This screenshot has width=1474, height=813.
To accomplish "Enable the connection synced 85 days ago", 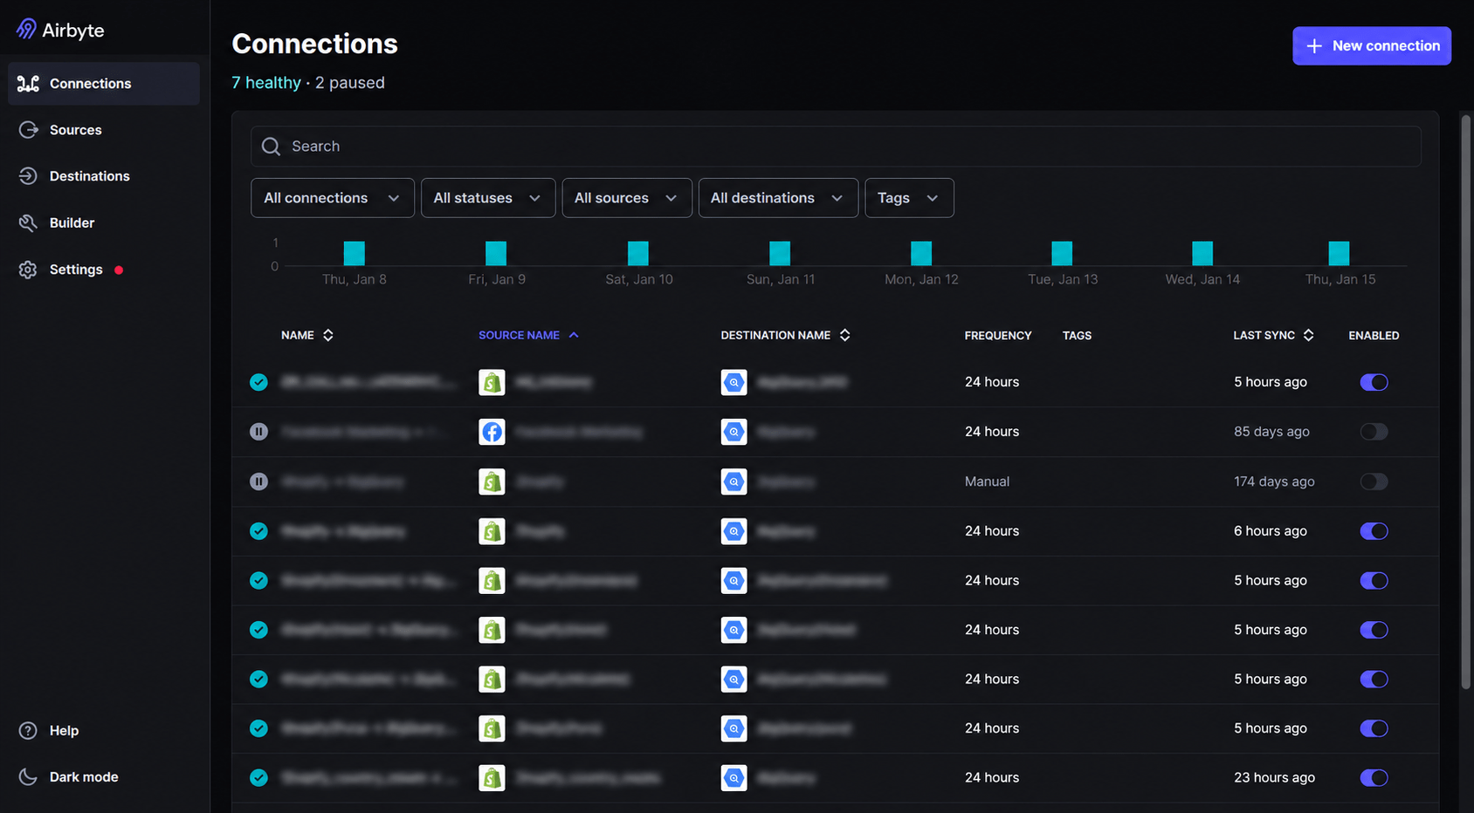I will pyautogui.click(x=1374, y=432).
